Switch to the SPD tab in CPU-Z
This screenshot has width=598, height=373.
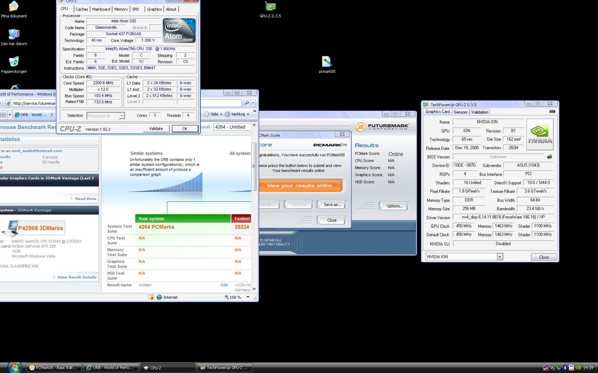(136, 9)
